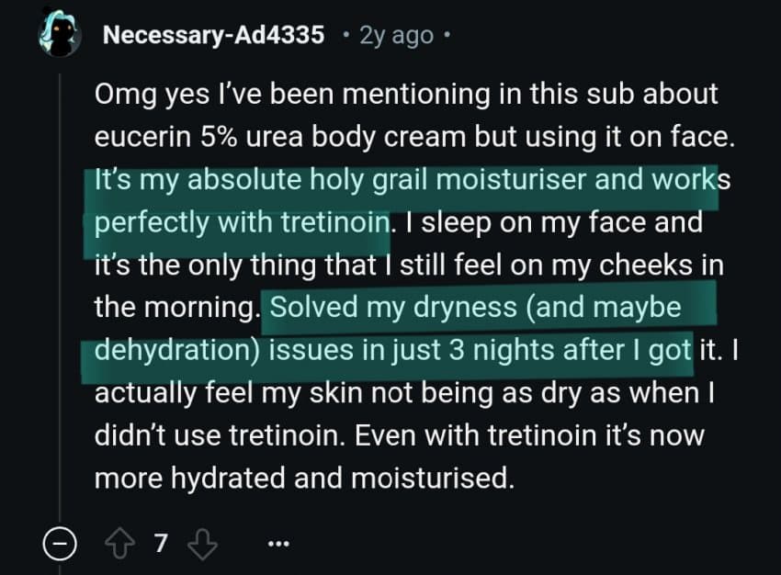This screenshot has height=575, width=781.
Task: Select the highlighted dehydration issues in 3 nights line
Action: click(392, 350)
